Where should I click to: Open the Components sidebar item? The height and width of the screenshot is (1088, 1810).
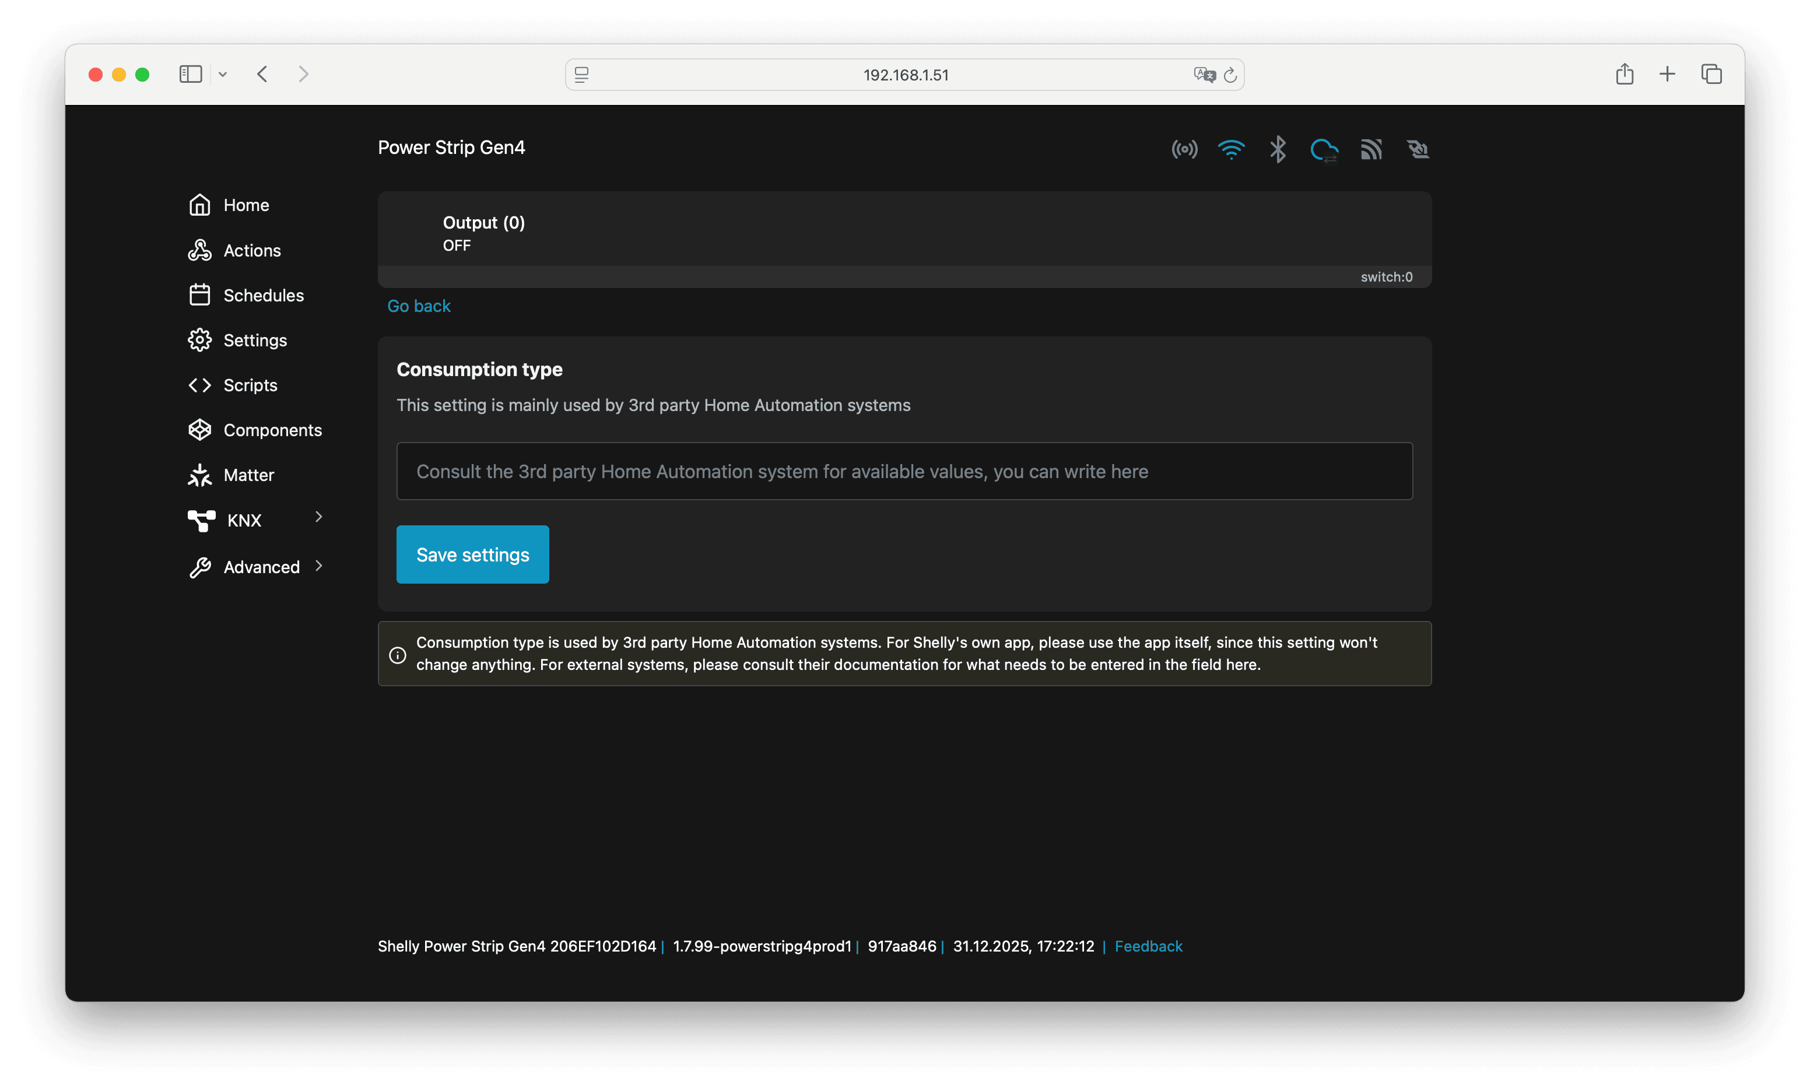[x=272, y=430]
